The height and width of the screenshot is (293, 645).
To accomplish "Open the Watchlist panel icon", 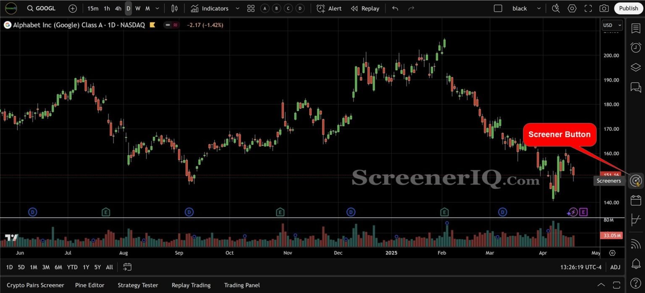I will tap(636, 28).
